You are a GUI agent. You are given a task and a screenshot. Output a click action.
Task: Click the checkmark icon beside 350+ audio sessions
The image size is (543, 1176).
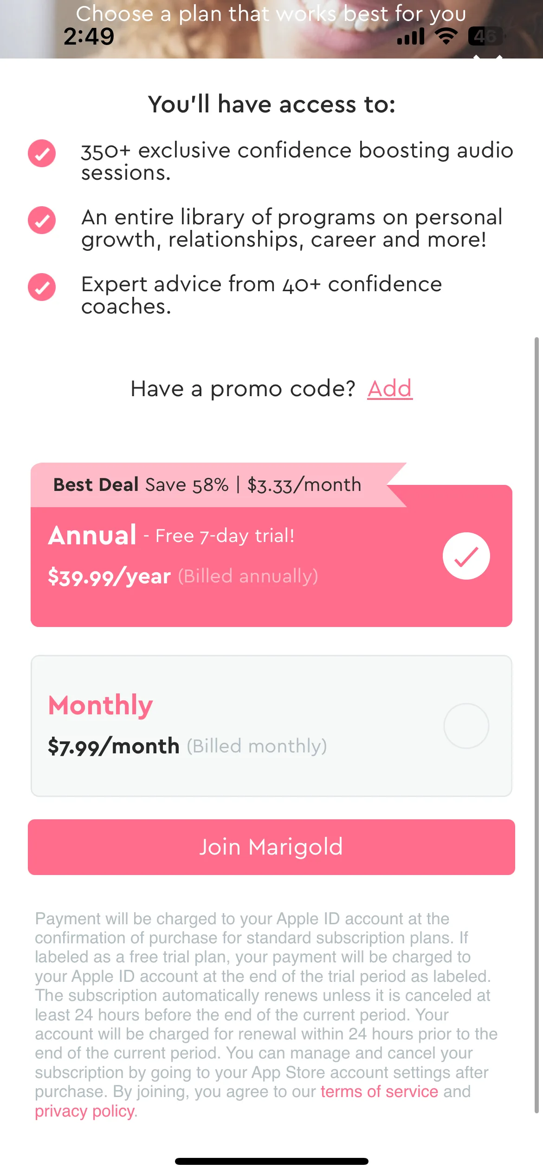click(42, 153)
